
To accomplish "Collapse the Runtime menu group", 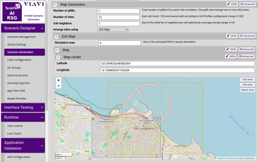I will click(23, 117).
